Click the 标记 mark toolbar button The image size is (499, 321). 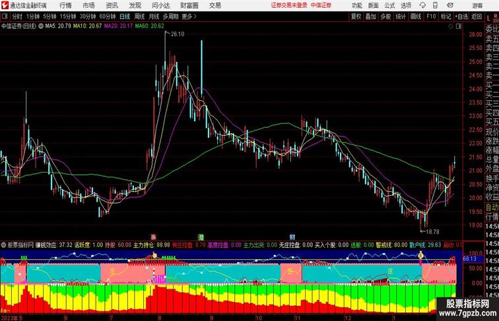[x=446, y=16]
